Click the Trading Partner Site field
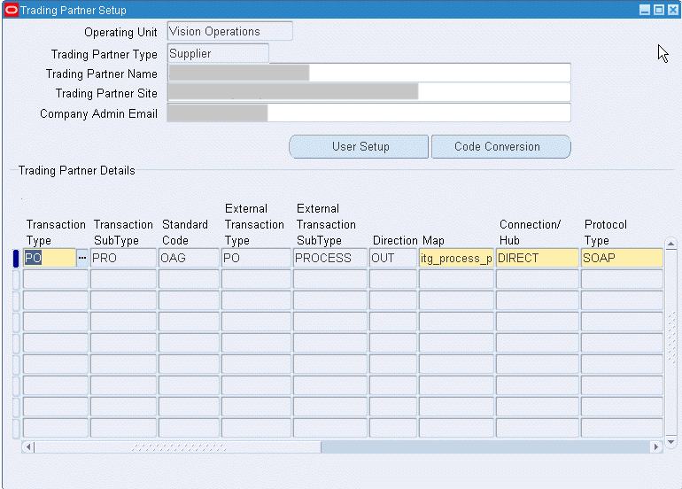Image resolution: width=682 pixels, height=489 pixels. coord(368,92)
